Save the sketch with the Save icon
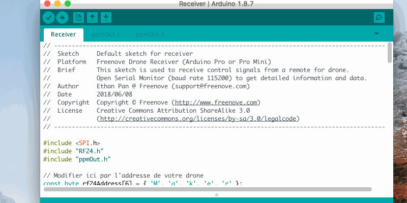 [x=106, y=18]
